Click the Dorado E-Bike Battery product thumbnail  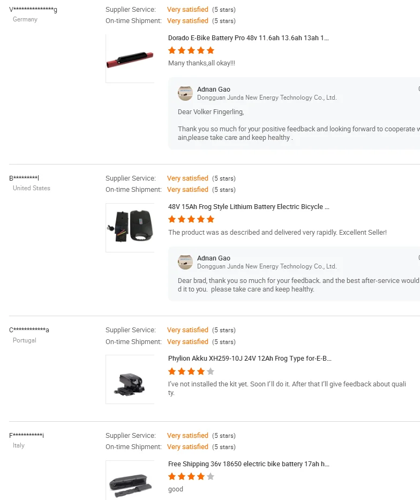click(130, 59)
